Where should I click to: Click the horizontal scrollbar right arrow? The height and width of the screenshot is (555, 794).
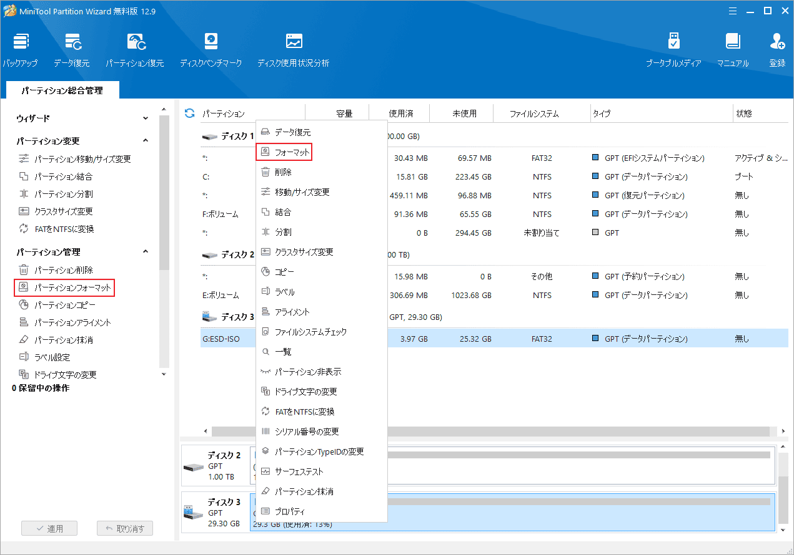[x=783, y=432]
